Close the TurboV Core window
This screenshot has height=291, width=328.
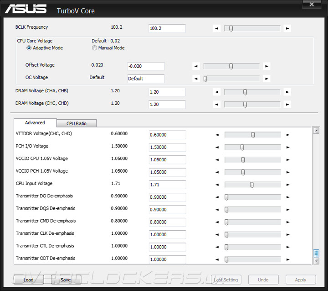(312, 4)
